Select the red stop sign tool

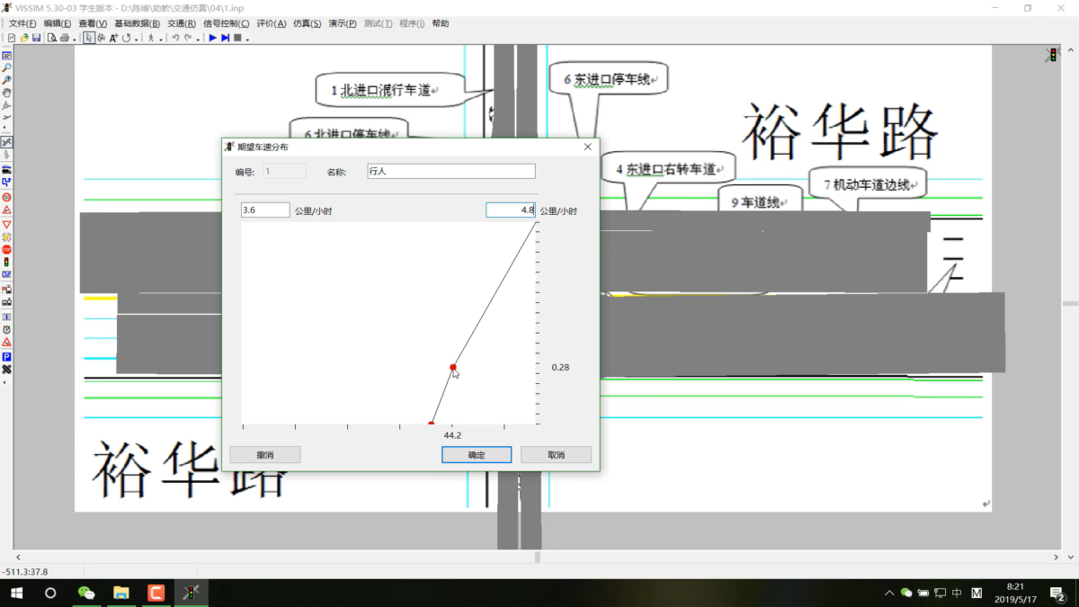pos(6,249)
